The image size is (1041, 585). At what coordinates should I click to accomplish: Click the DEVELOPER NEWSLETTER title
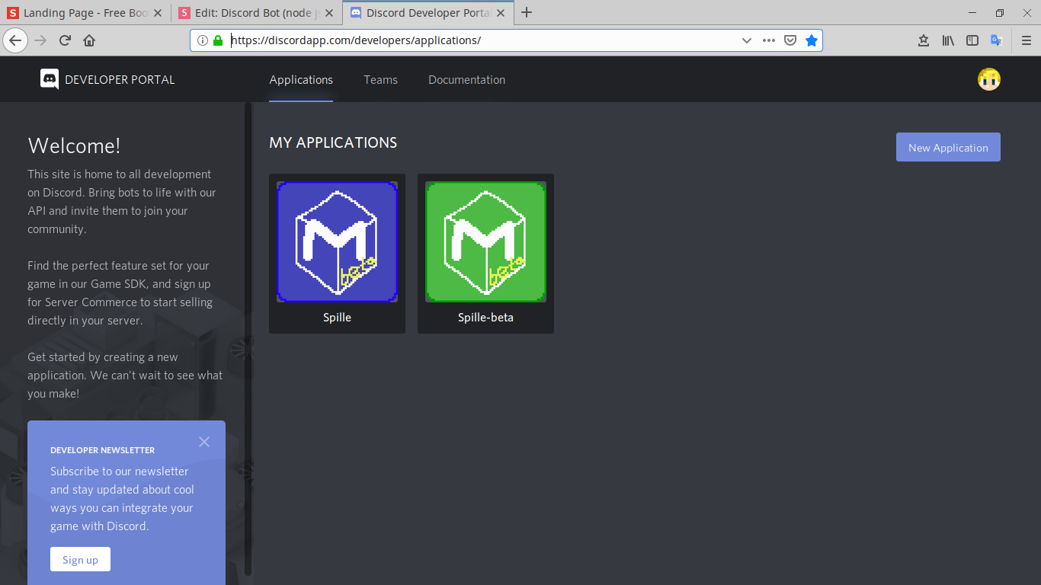[x=102, y=450]
